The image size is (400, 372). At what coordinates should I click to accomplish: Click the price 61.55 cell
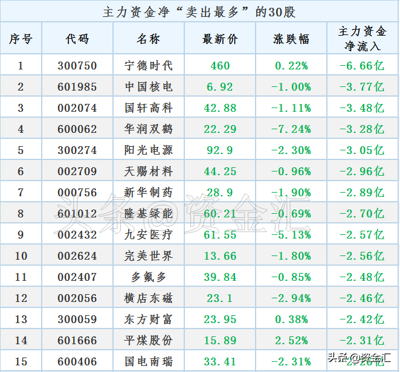[220, 235]
